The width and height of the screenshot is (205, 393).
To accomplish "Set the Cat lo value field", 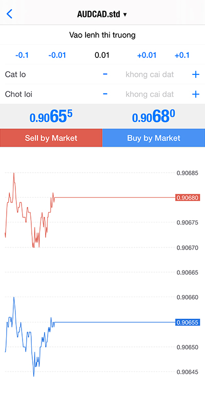I will click(150, 74).
